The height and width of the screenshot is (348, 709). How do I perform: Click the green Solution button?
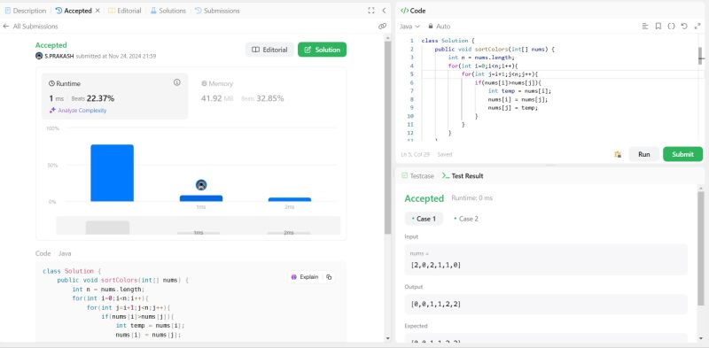click(x=322, y=50)
